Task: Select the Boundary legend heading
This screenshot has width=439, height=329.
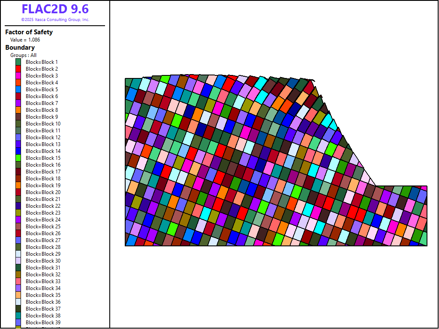Action: (20, 48)
